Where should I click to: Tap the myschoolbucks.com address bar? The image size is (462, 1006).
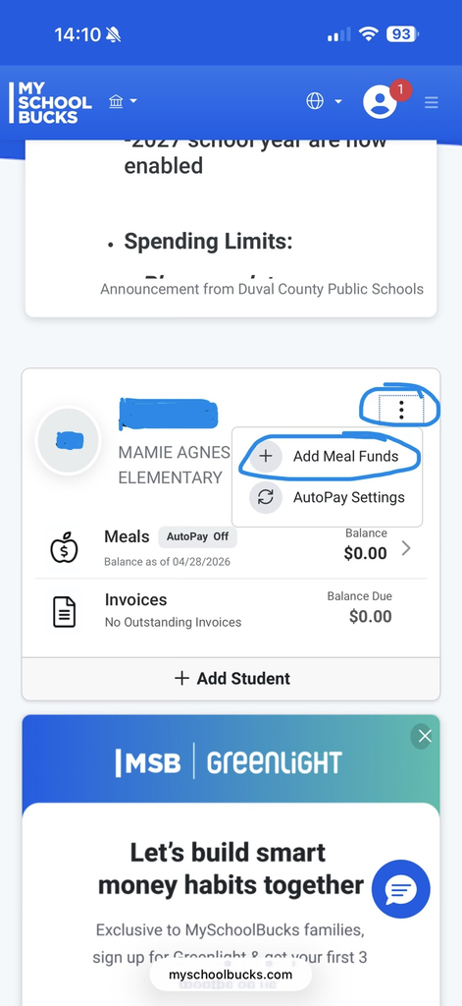click(231, 975)
